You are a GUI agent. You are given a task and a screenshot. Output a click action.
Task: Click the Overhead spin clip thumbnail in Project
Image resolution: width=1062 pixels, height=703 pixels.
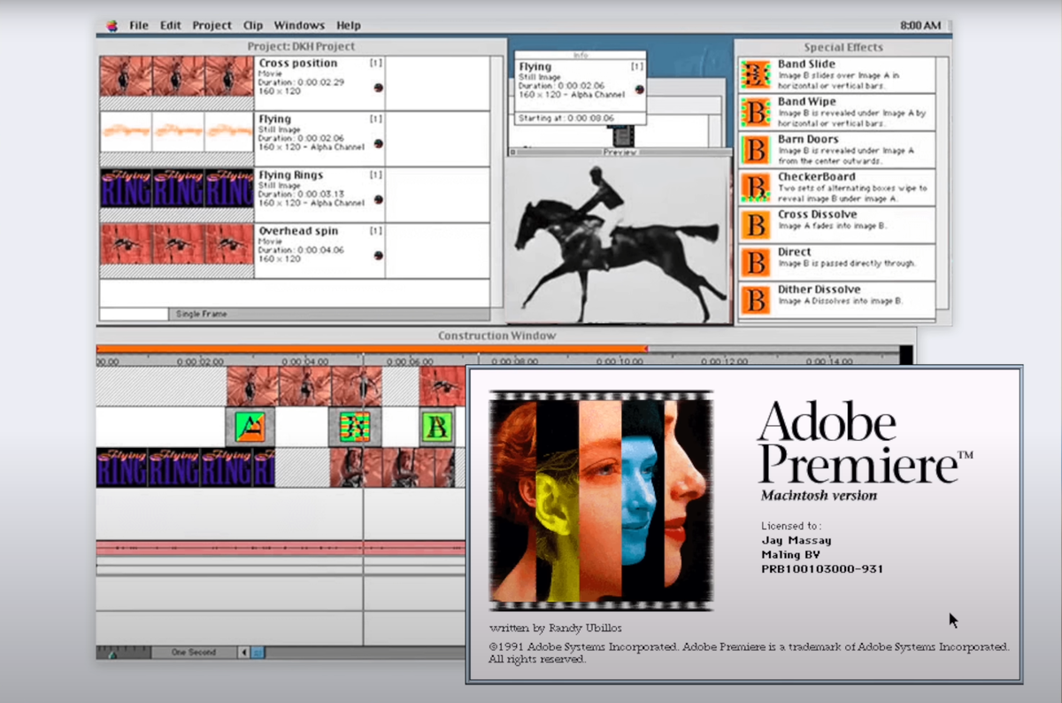(177, 244)
